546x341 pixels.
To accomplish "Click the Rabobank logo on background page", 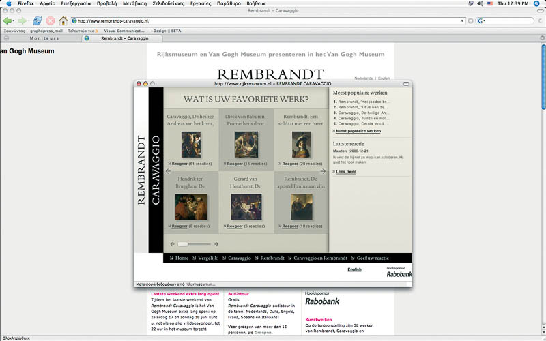I will (322, 301).
